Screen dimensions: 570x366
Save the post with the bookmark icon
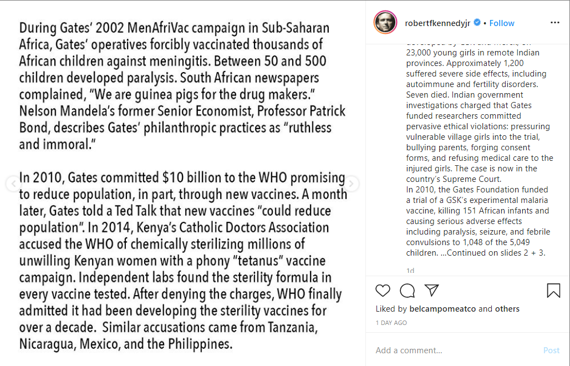click(553, 290)
